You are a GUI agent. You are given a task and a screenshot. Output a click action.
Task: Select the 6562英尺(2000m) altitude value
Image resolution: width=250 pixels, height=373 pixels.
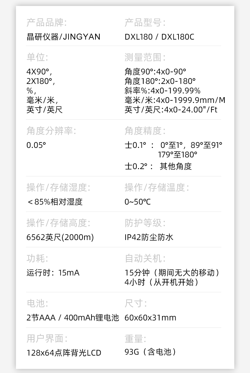60,237
